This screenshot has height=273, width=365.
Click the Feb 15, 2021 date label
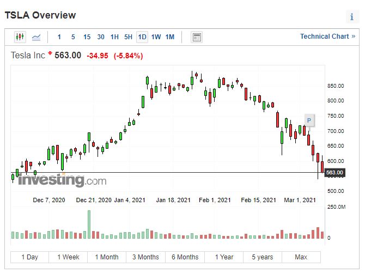coord(258,200)
